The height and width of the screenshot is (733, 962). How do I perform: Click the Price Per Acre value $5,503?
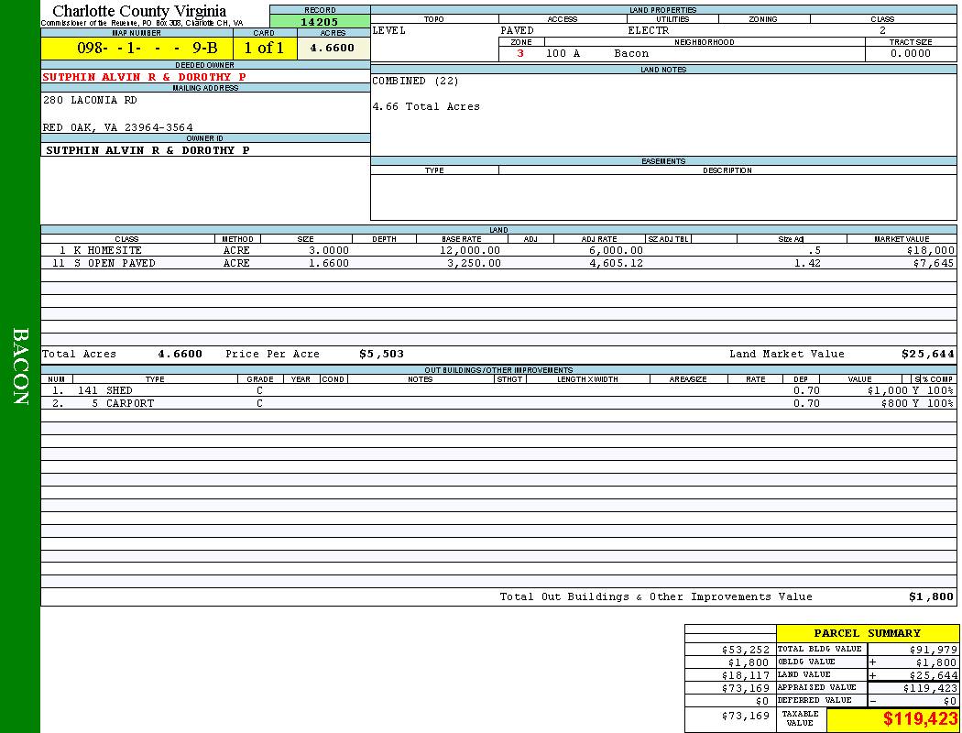coord(381,354)
